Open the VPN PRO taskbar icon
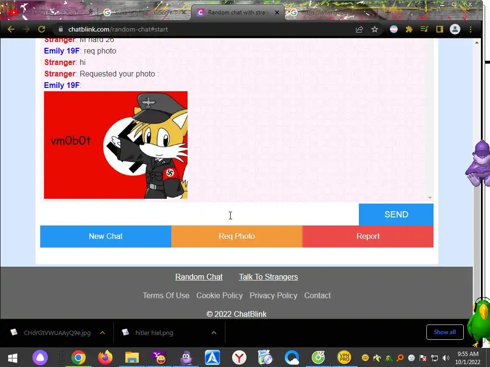490x367 pixels. click(345, 357)
